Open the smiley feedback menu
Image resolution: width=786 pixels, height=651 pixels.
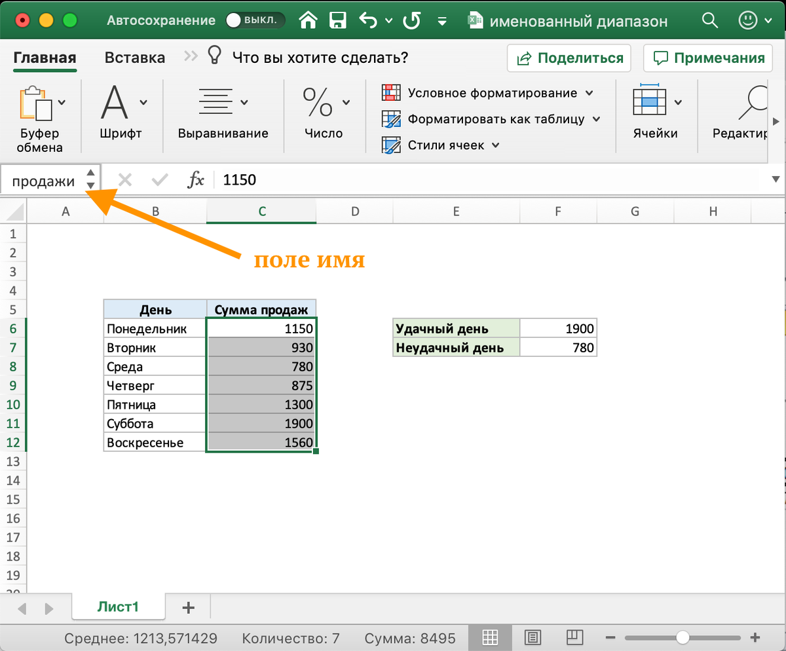(x=748, y=20)
